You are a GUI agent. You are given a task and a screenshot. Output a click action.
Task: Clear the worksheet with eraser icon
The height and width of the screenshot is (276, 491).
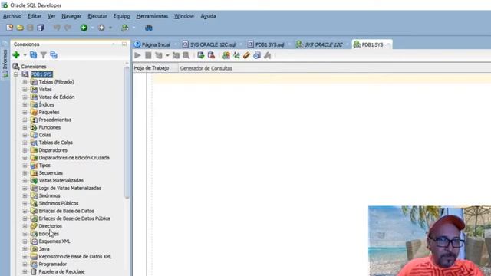pyautogui.click(x=247, y=55)
